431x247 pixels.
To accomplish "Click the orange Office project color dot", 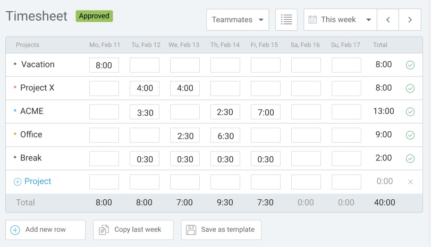I will [15, 134].
